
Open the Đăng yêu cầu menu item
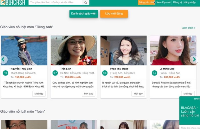146,2
